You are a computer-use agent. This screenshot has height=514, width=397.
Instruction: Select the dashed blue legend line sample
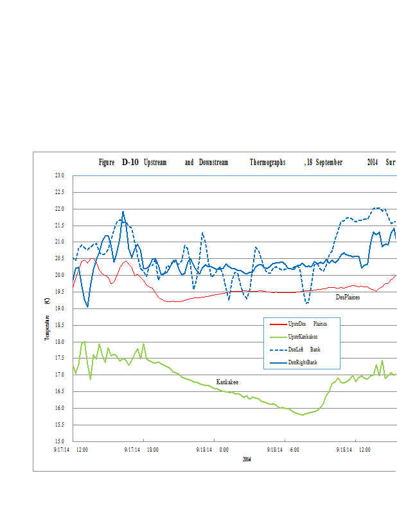point(276,350)
